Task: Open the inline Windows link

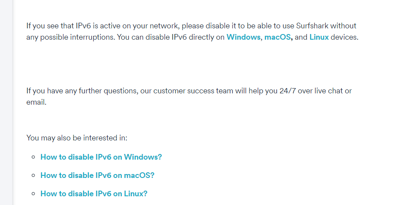Action: point(243,37)
